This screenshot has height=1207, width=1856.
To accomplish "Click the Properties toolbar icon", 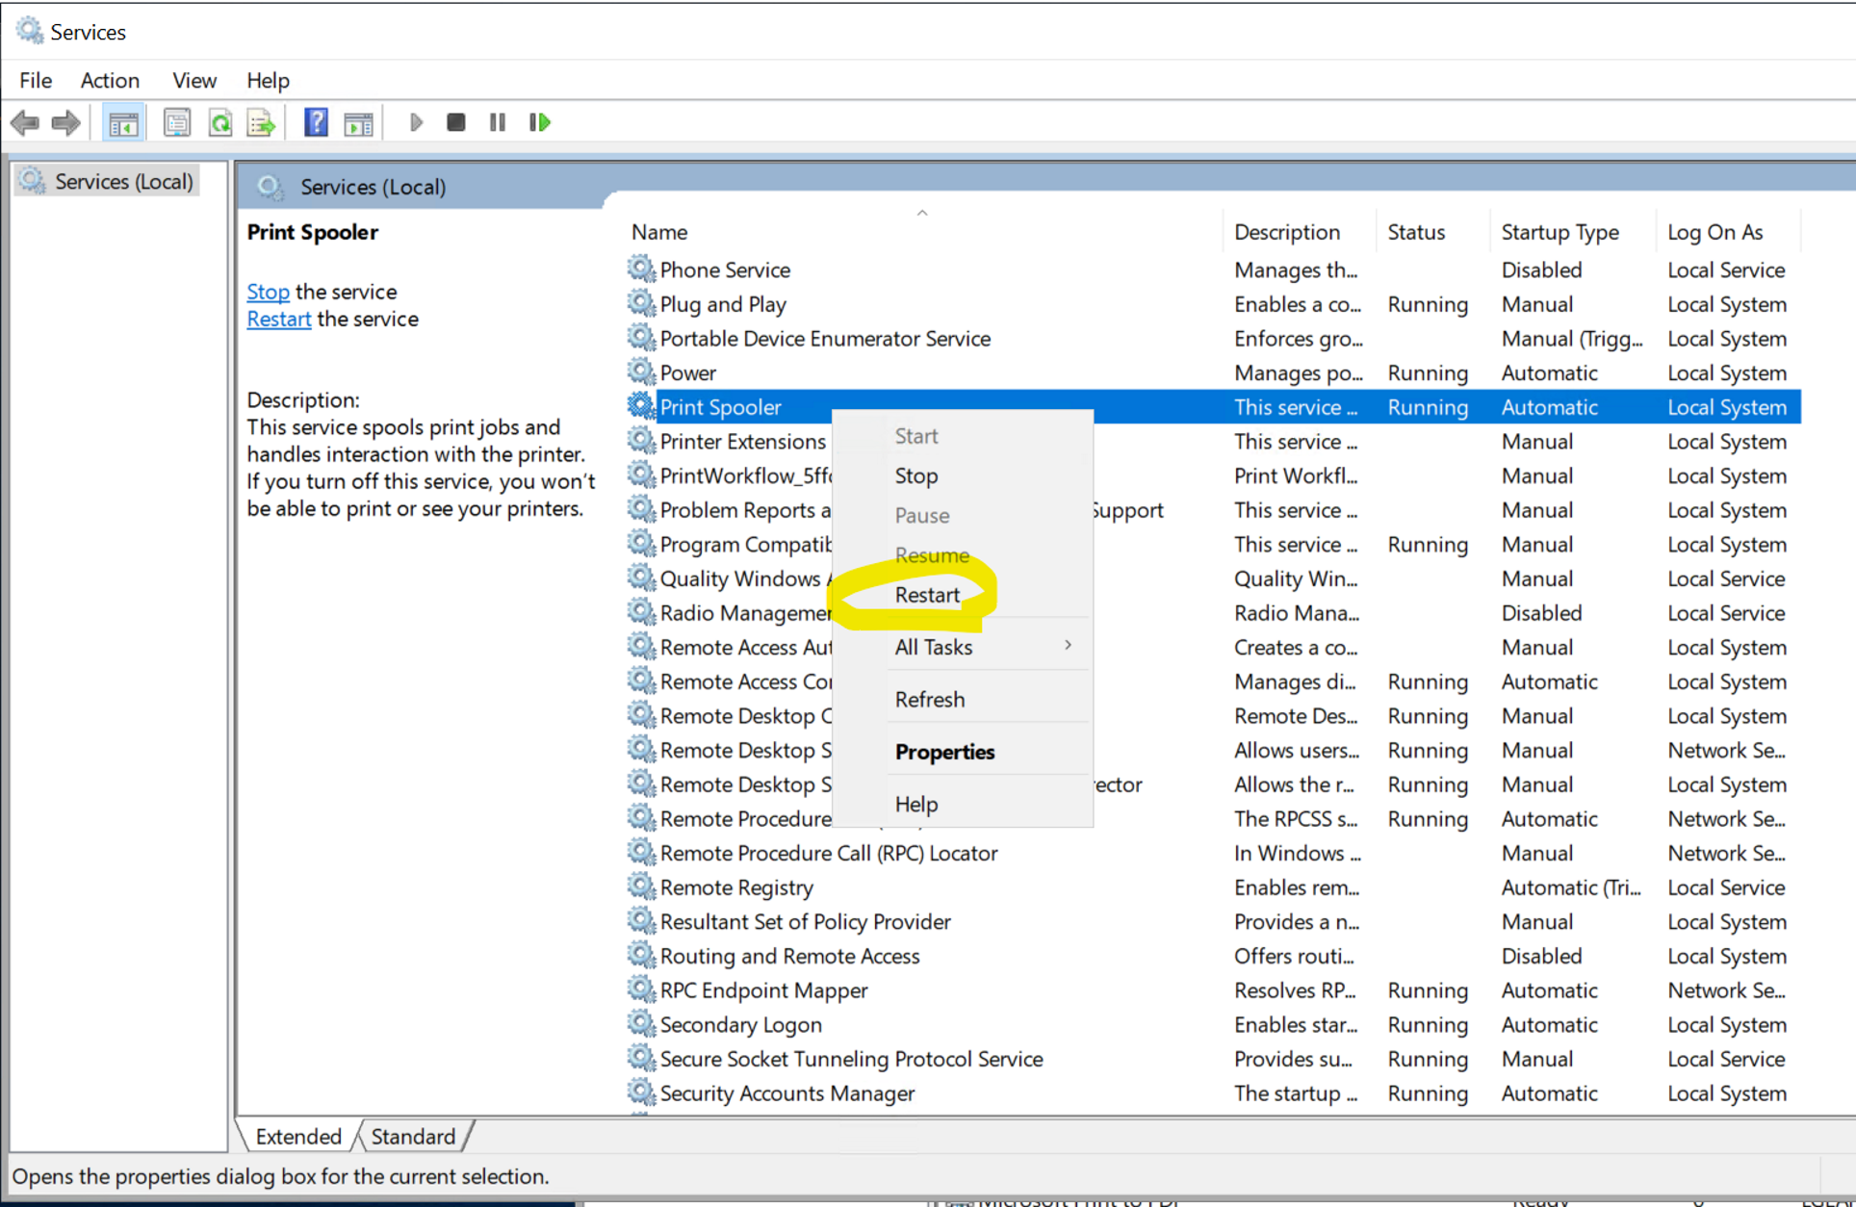I will coord(177,123).
